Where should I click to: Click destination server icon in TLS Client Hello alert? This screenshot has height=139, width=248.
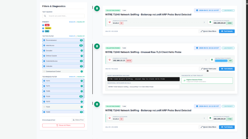pos(212,60)
